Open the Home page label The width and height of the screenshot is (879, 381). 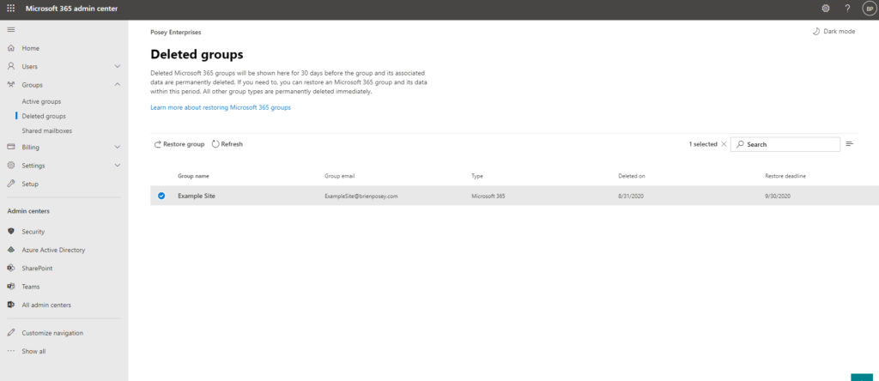(x=30, y=48)
